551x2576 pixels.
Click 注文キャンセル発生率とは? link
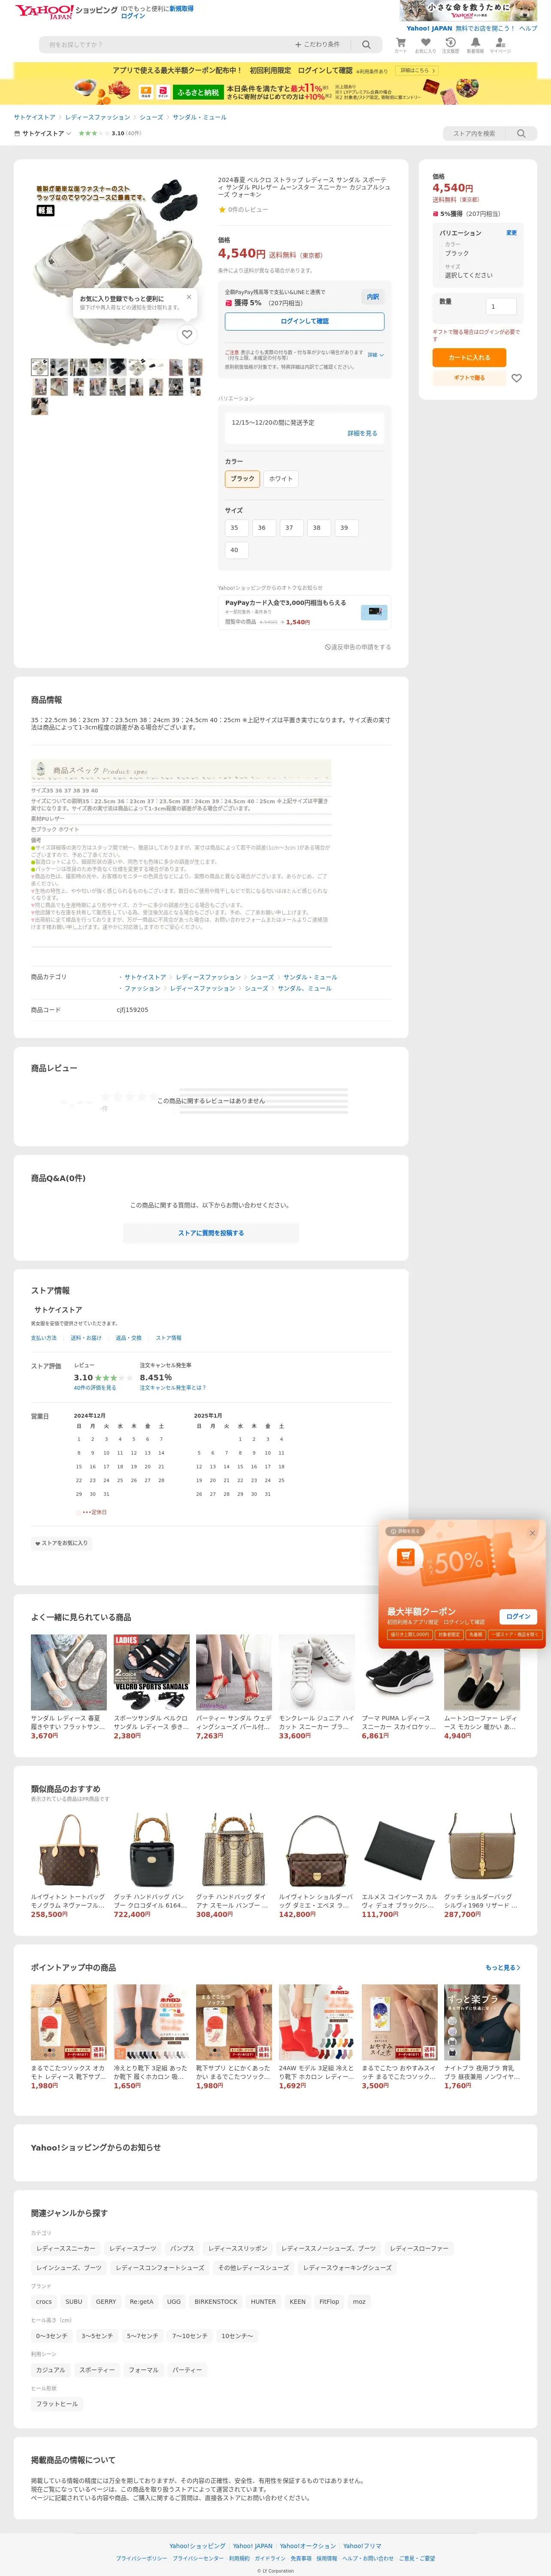point(173,1388)
